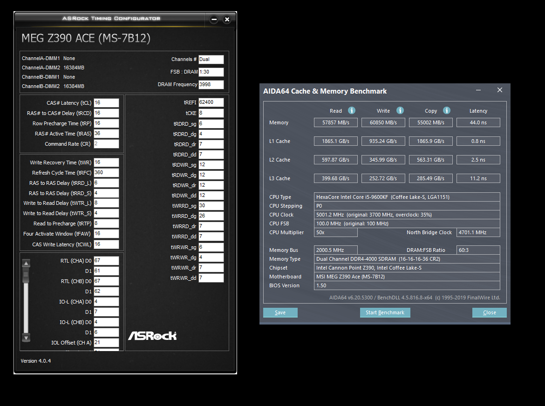The height and width of the screenshot is (406, 545).
Task: Click the scroll down arrow in RTL panel
Action: click(x=26, y=338)
